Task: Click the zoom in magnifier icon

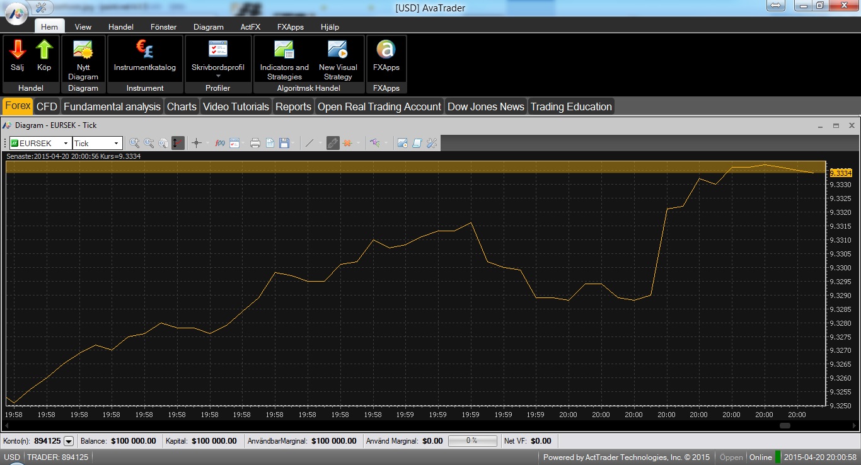Action: tap(134, 143)
